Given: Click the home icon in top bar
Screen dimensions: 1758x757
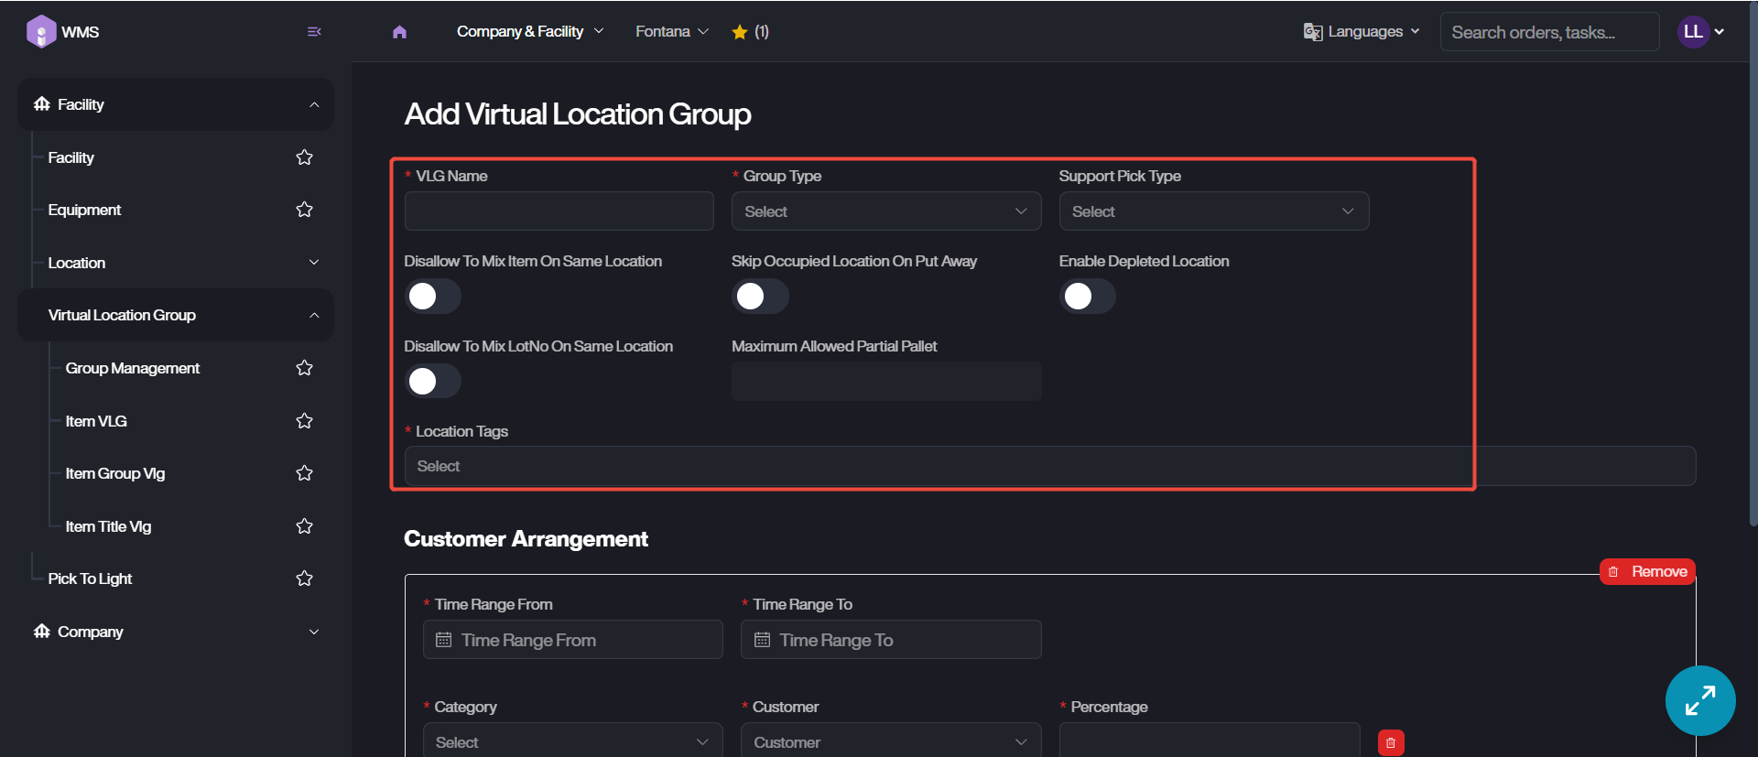Looking at the screenshot, I should click(x=399, y=32).
